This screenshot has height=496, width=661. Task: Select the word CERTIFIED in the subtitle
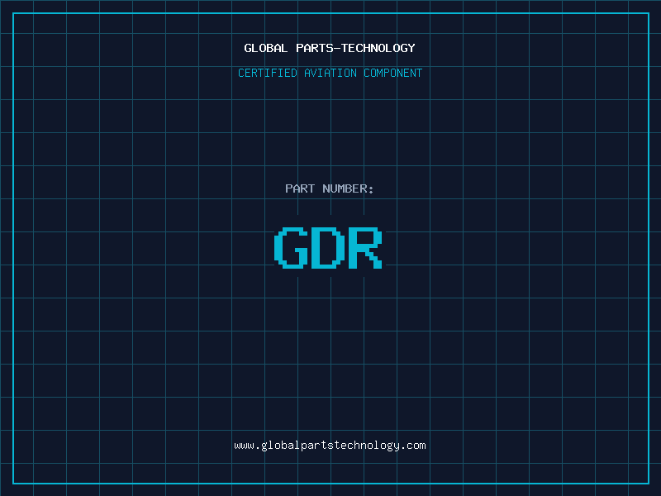268,73
